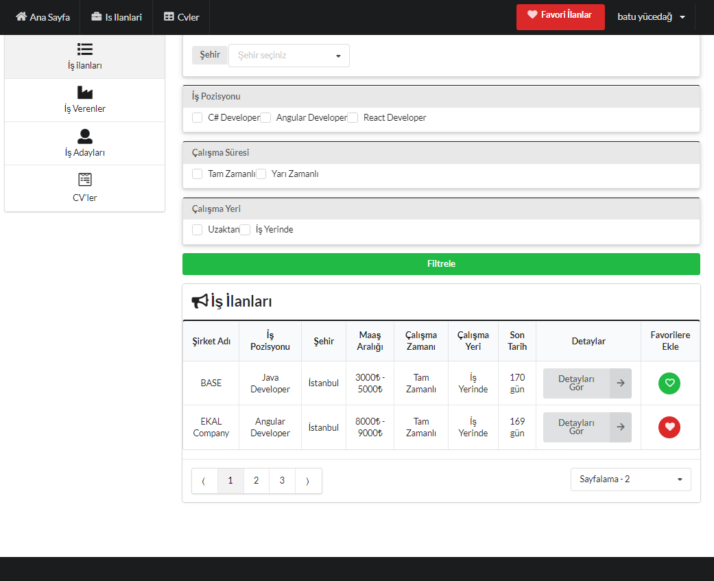
Task: Click the home icon beside Ana Sayfa
Action: point(21,16)
